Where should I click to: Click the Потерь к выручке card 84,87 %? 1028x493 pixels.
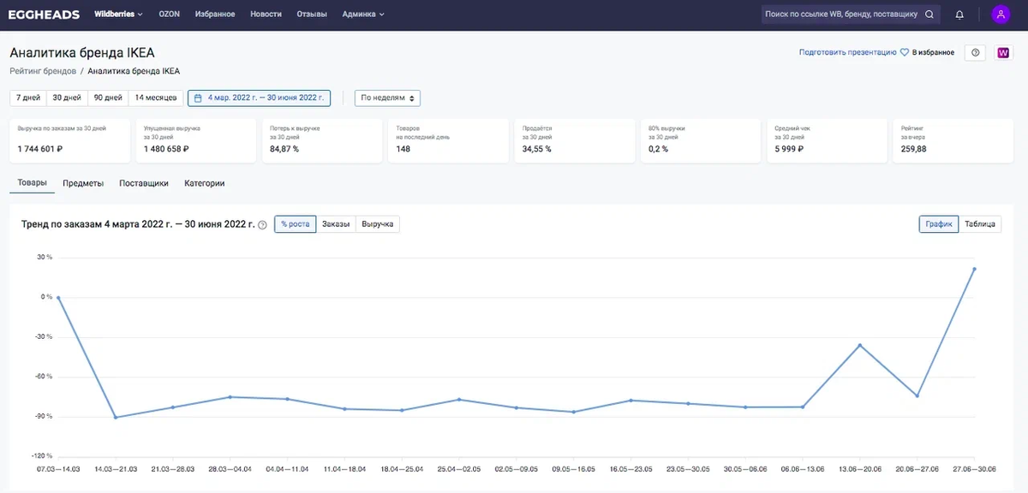[322, 140]
